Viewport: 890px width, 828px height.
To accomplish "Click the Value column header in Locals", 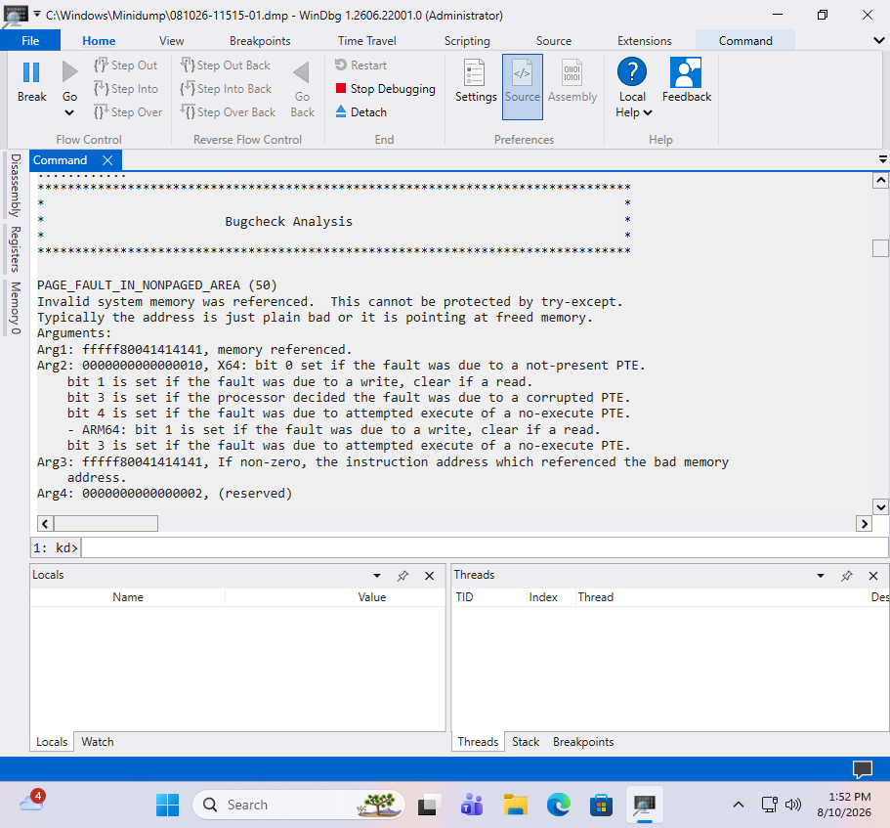I will 372,597.
